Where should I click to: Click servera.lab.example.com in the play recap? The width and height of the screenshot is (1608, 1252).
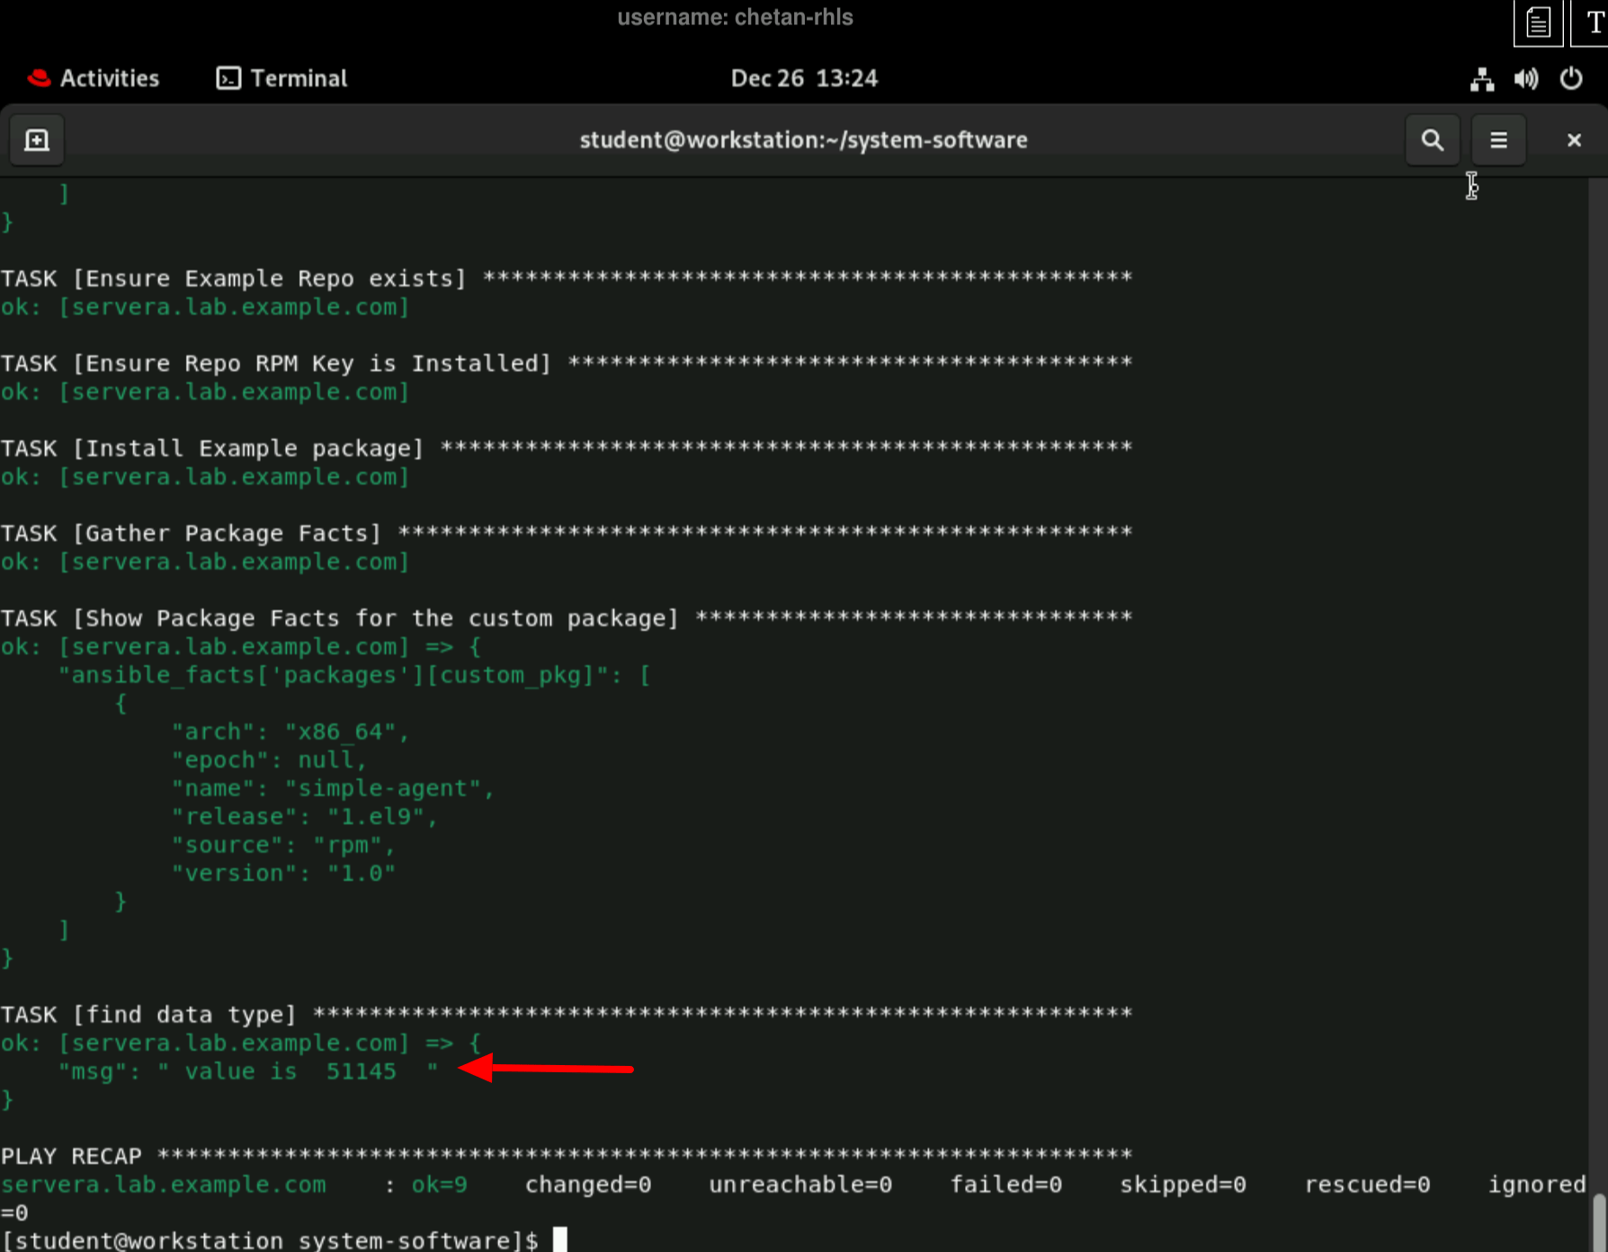163,1185
